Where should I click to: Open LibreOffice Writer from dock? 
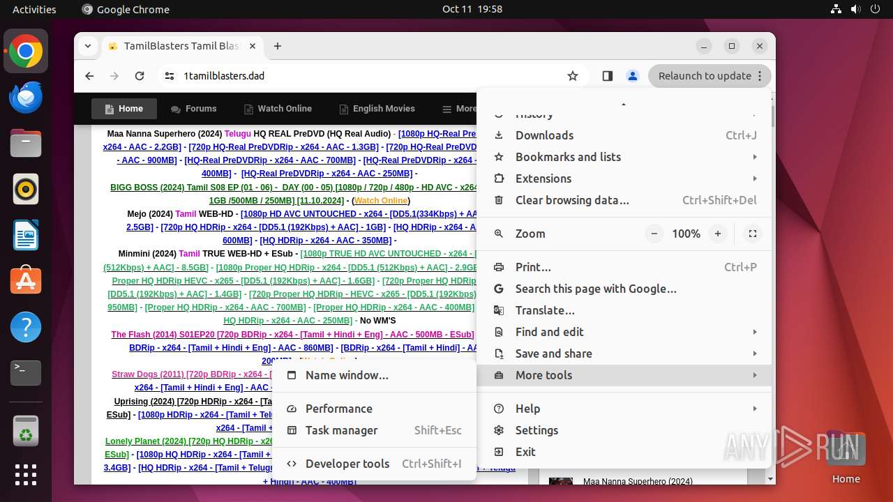[x=26, y=235]
